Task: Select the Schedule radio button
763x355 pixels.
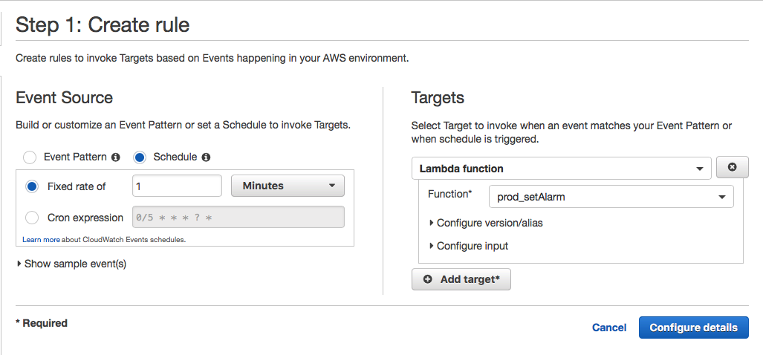Action: point(139,157)
